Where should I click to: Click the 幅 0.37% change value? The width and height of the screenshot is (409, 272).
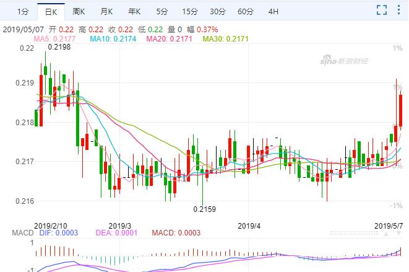(x=202, y=29)
